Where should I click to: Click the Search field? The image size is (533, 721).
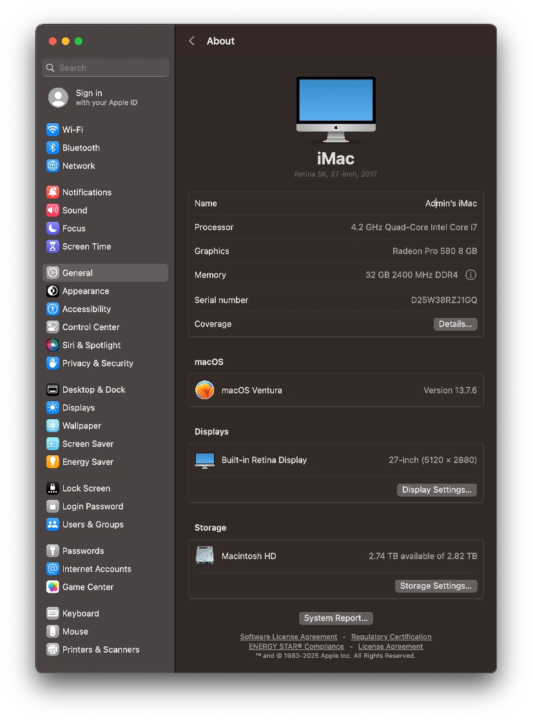coord(105,68)
